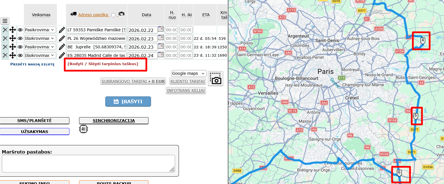Toggle eye visibility on BE Juprelle row
Viewport: 444px width, 184px height.
click(x=20, y=47)
